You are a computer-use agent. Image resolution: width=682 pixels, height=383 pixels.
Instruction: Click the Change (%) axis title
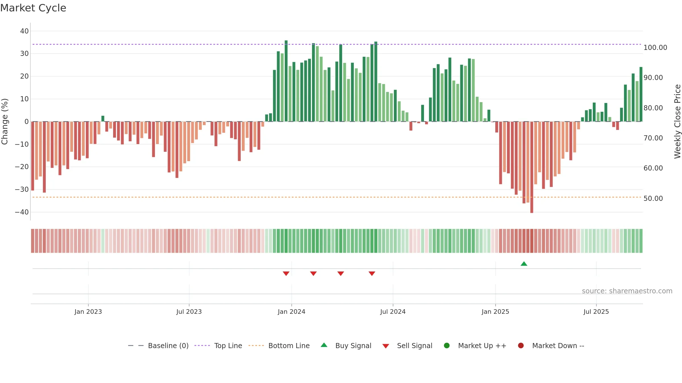coord(5,121)
